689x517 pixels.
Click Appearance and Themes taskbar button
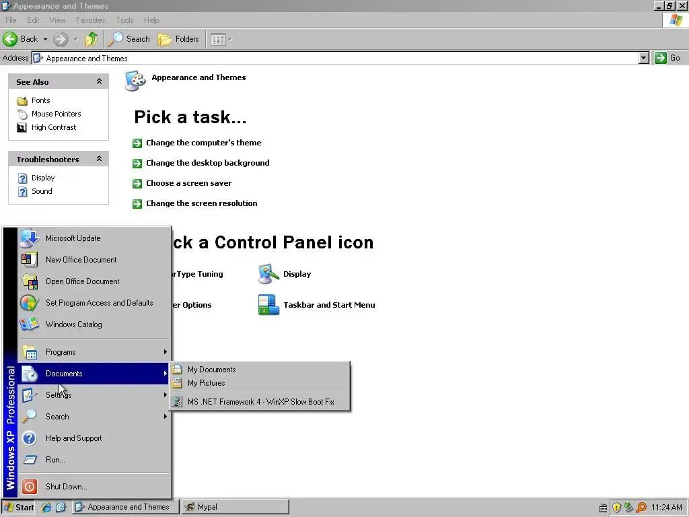(126, 508)
